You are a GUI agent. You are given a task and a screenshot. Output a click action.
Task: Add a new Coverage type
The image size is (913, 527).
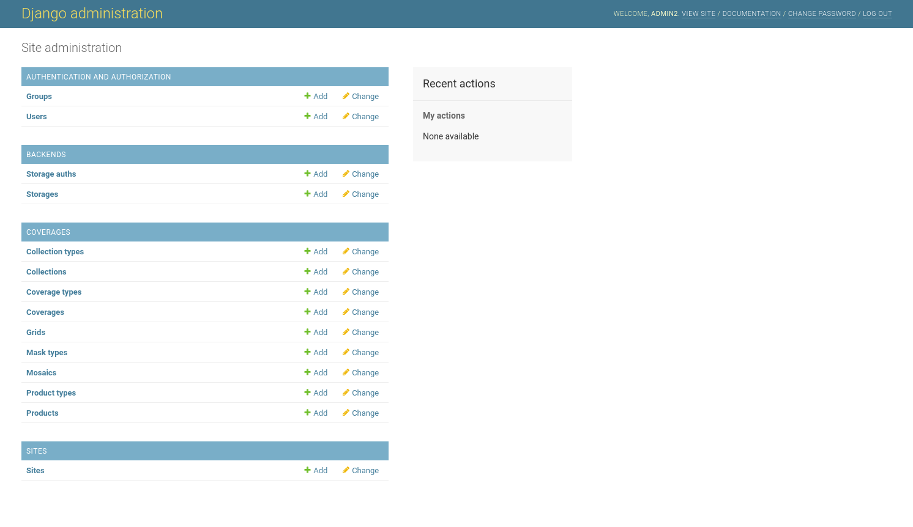tap(316, 292)
